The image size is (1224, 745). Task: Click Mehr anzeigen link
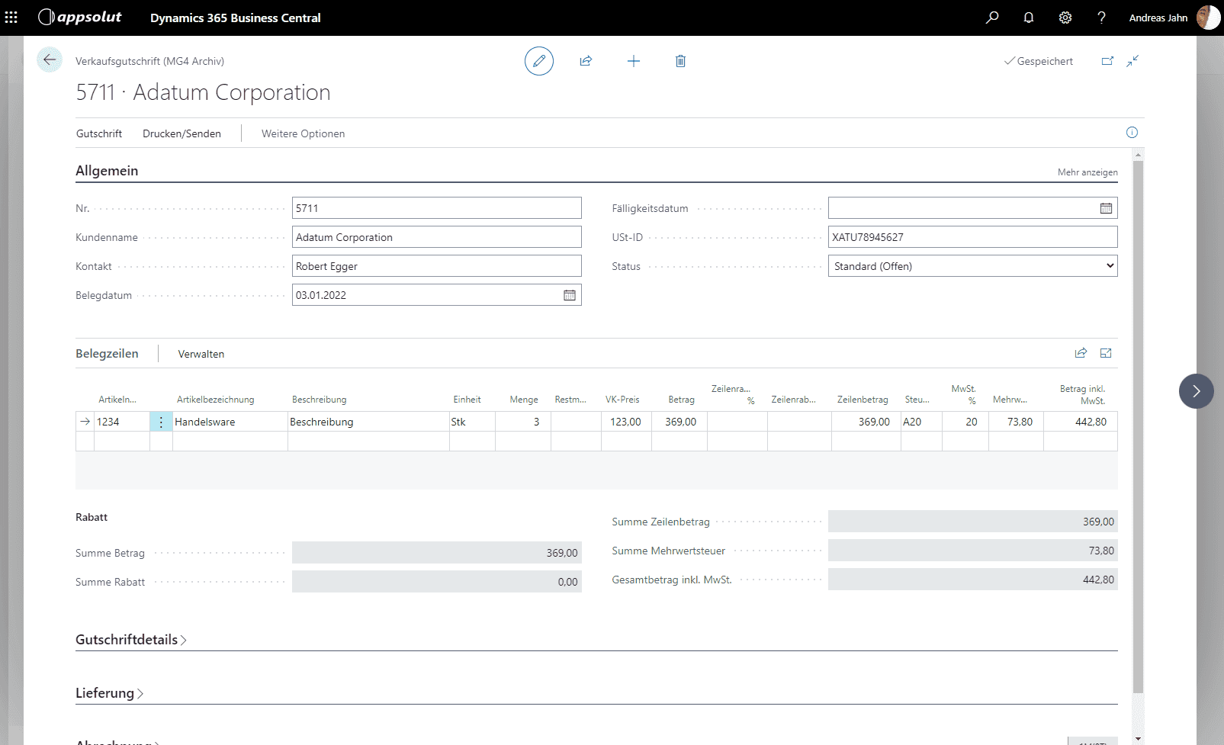1087,172
